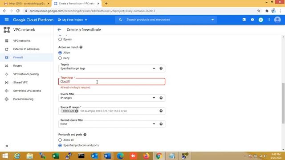Collapse the left sidebar panel
This screenshot has width=285, height=160.
(x=7, y=146)
